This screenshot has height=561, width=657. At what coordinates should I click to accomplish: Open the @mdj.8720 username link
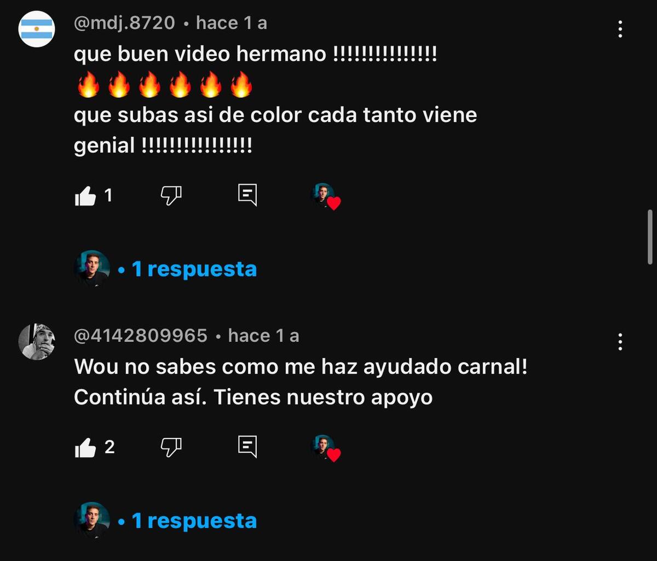coord(124,23)
